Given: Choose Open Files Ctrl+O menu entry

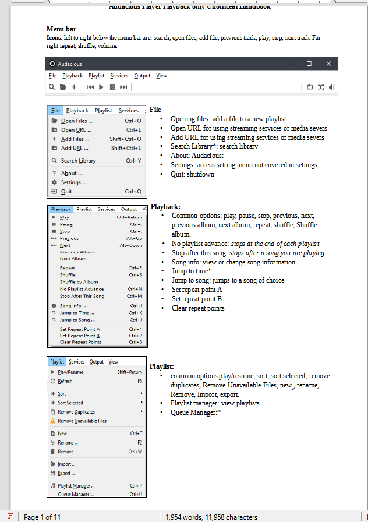Looking at the screenshot, I should 97,121.
